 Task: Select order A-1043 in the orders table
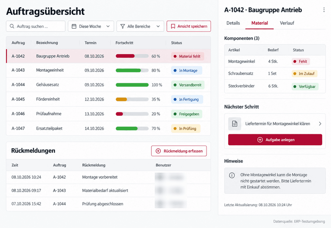(109, 70)
